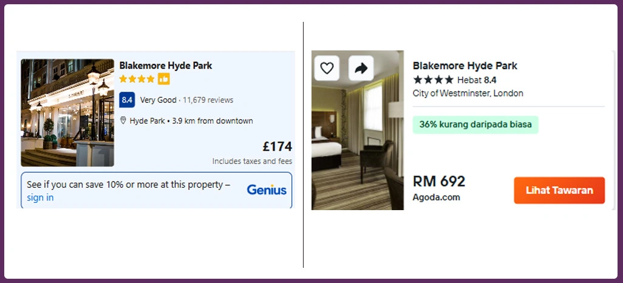Viewport: 623px width, 283px height.
Task: Click the RM 692 price
Action: (x=439, y=182)
